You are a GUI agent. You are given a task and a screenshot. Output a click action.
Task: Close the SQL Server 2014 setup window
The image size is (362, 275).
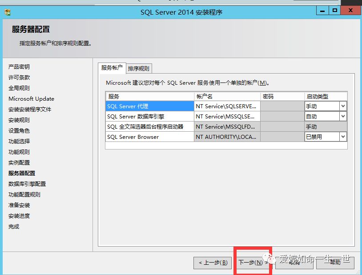point(350,11)
